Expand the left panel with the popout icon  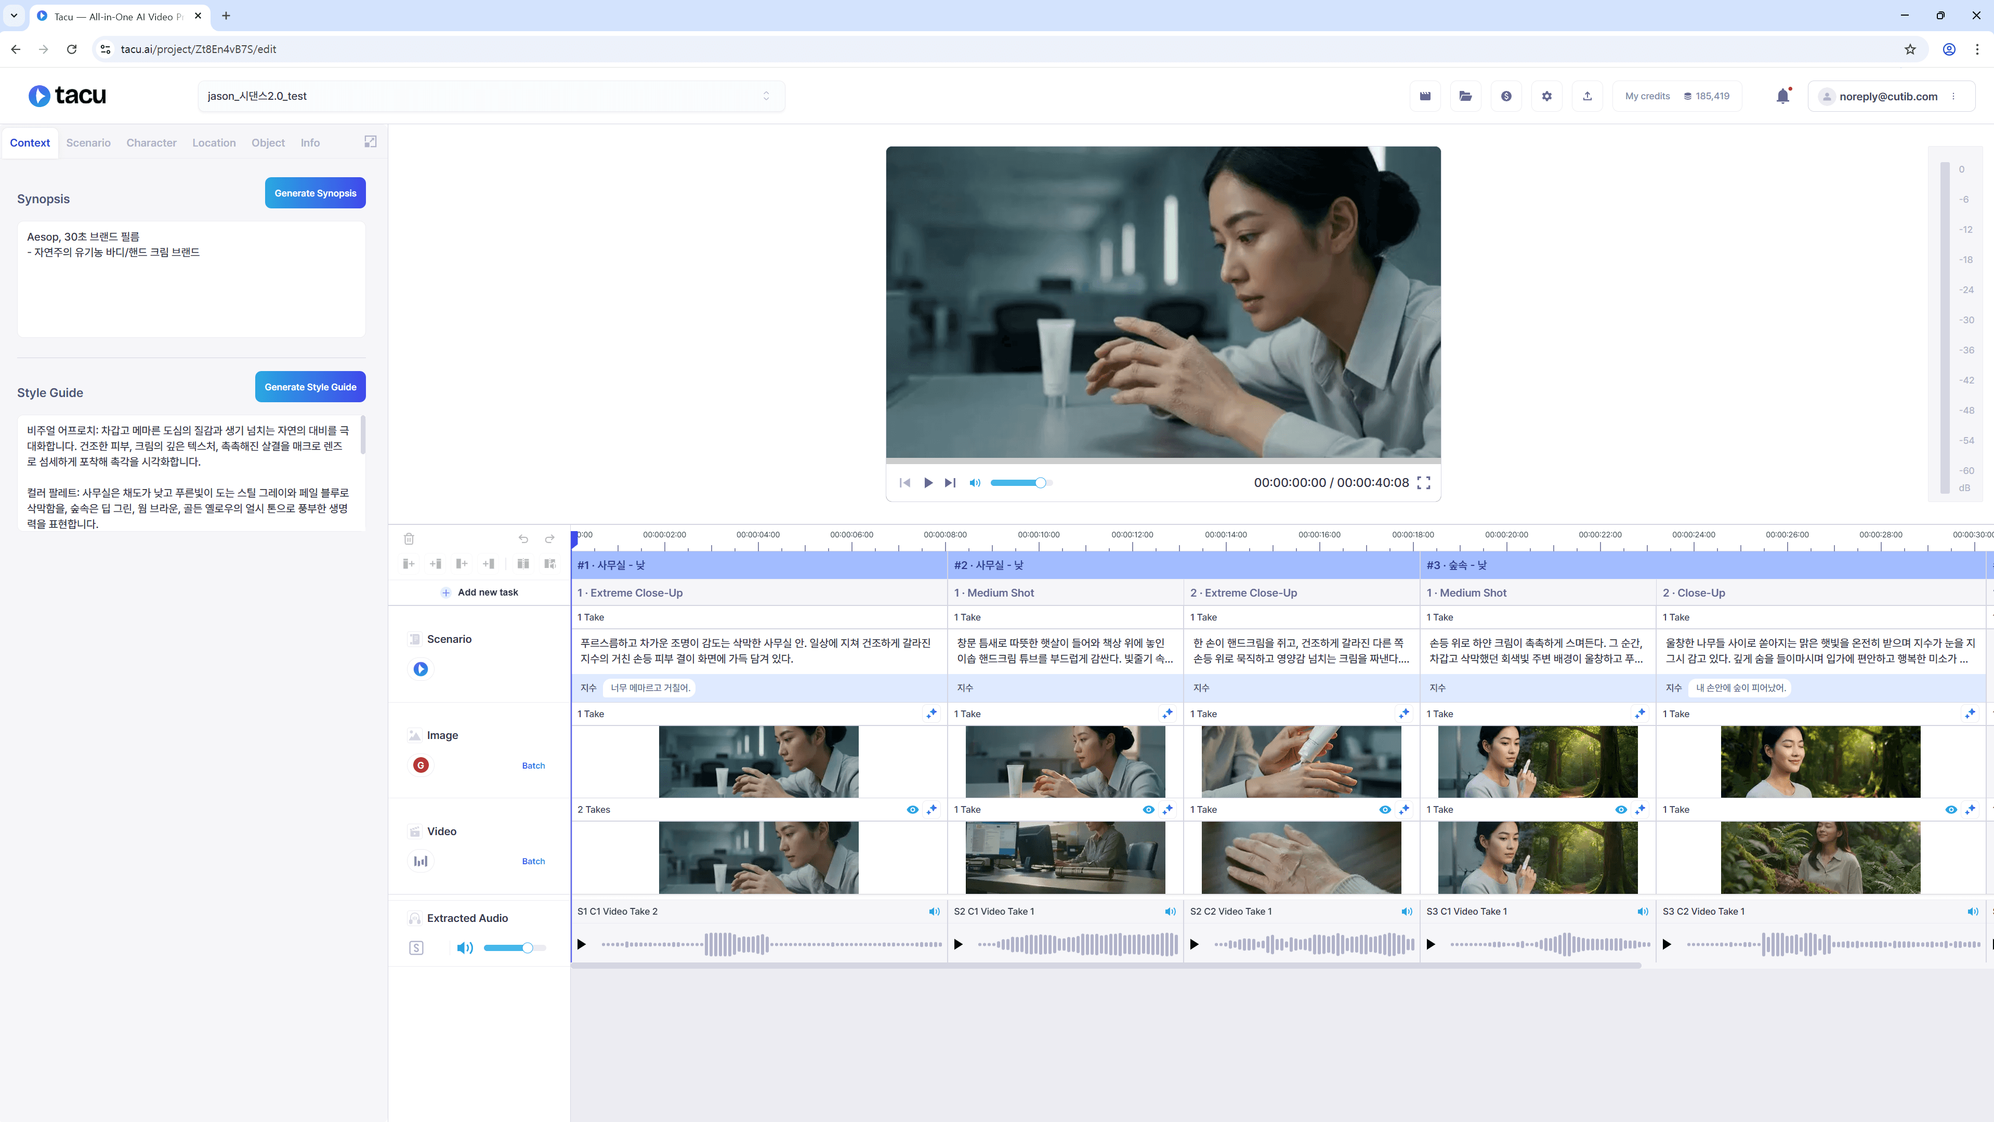371,141
